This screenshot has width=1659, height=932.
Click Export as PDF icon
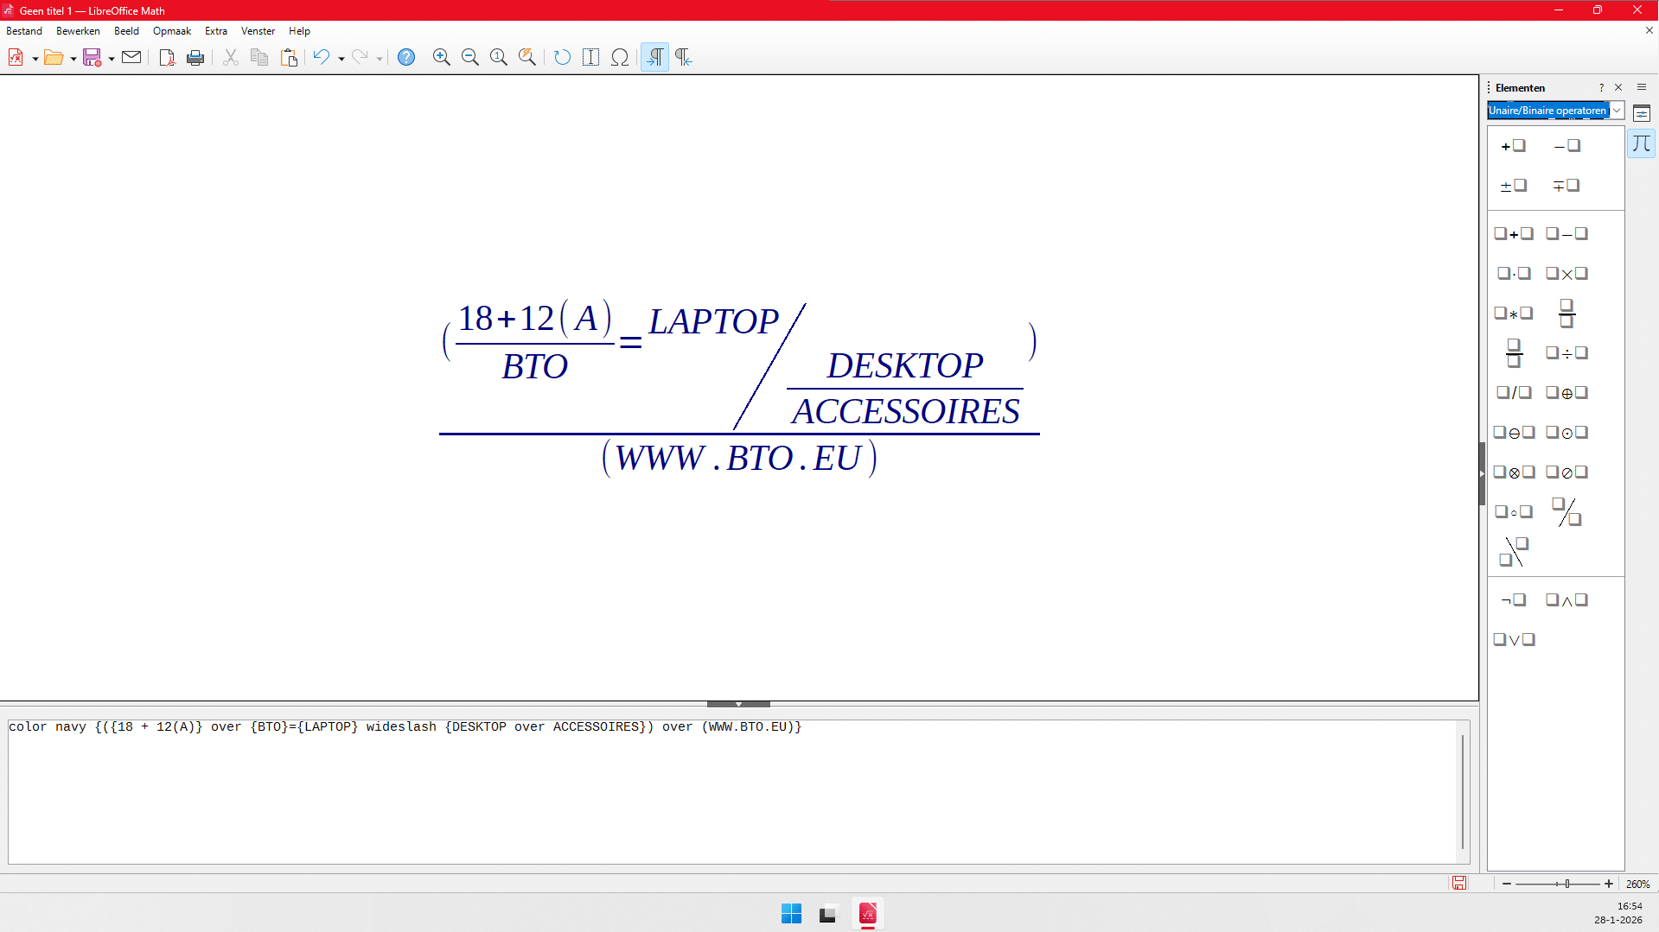pos(167,57)
